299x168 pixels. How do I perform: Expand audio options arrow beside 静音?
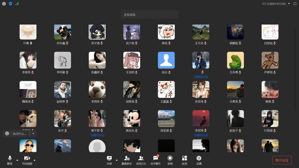pyautogui.click(x=17, y=160)
